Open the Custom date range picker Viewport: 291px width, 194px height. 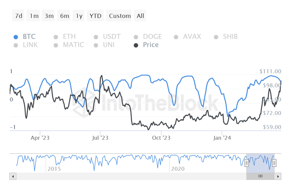119,16
